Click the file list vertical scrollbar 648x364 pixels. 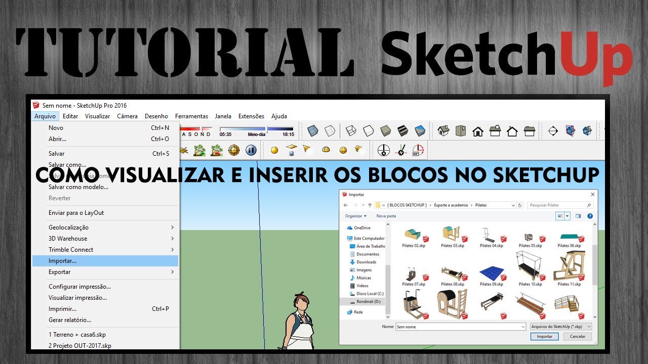[x=594, y=270]
